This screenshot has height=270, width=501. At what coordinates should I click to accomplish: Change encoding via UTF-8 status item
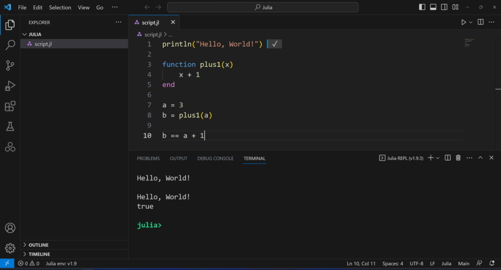(416, 263)
